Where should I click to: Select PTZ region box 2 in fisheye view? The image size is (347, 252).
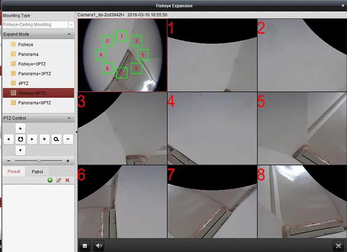[x=107, y=41]
